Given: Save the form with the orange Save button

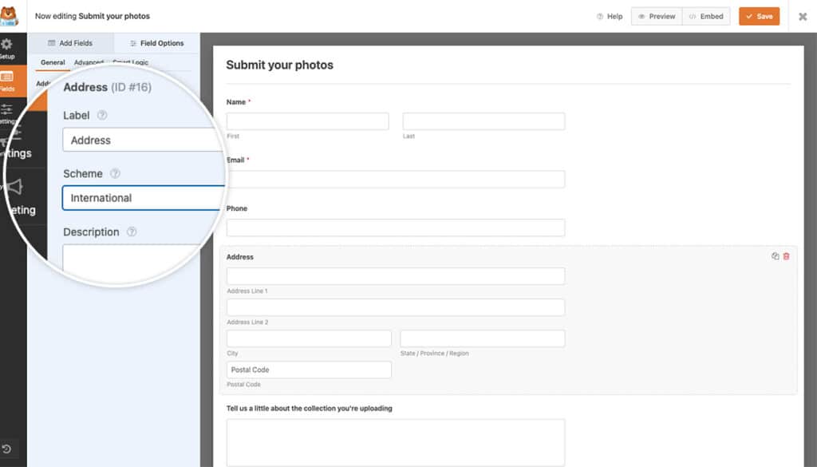Looking at the screenshot, I should pyautogui.click(x=759, y=15).
